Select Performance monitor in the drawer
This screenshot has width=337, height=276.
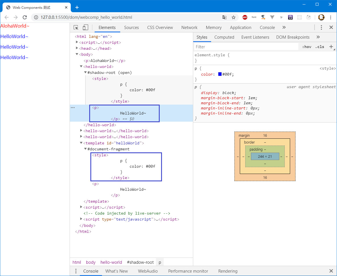pos(188,271)
